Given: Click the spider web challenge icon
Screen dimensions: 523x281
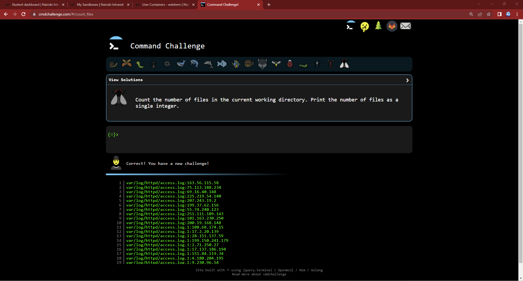Looking at the screenshot, I should pyautogui.click(x=167, y=64).
